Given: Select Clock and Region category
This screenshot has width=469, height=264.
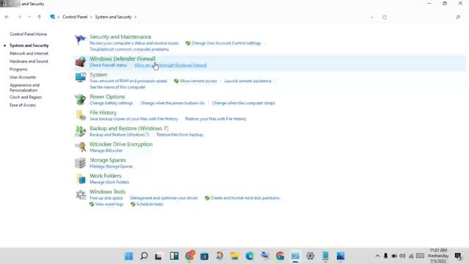Looking at the screenshot, I should 26,98.
